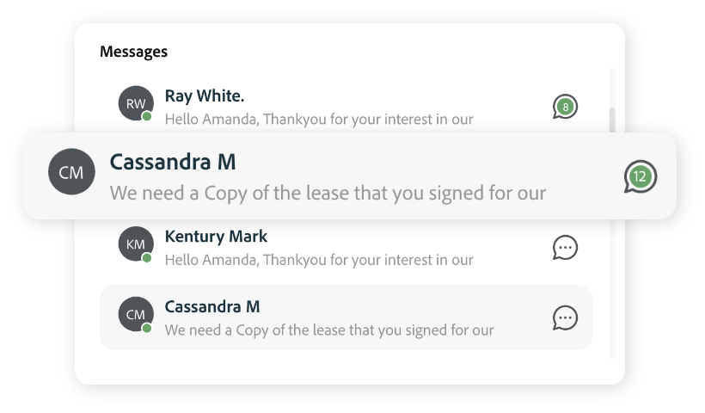Click the chat bubble badge showing 12
Viewport: 705px width, 413px height.
coord(641,176)
